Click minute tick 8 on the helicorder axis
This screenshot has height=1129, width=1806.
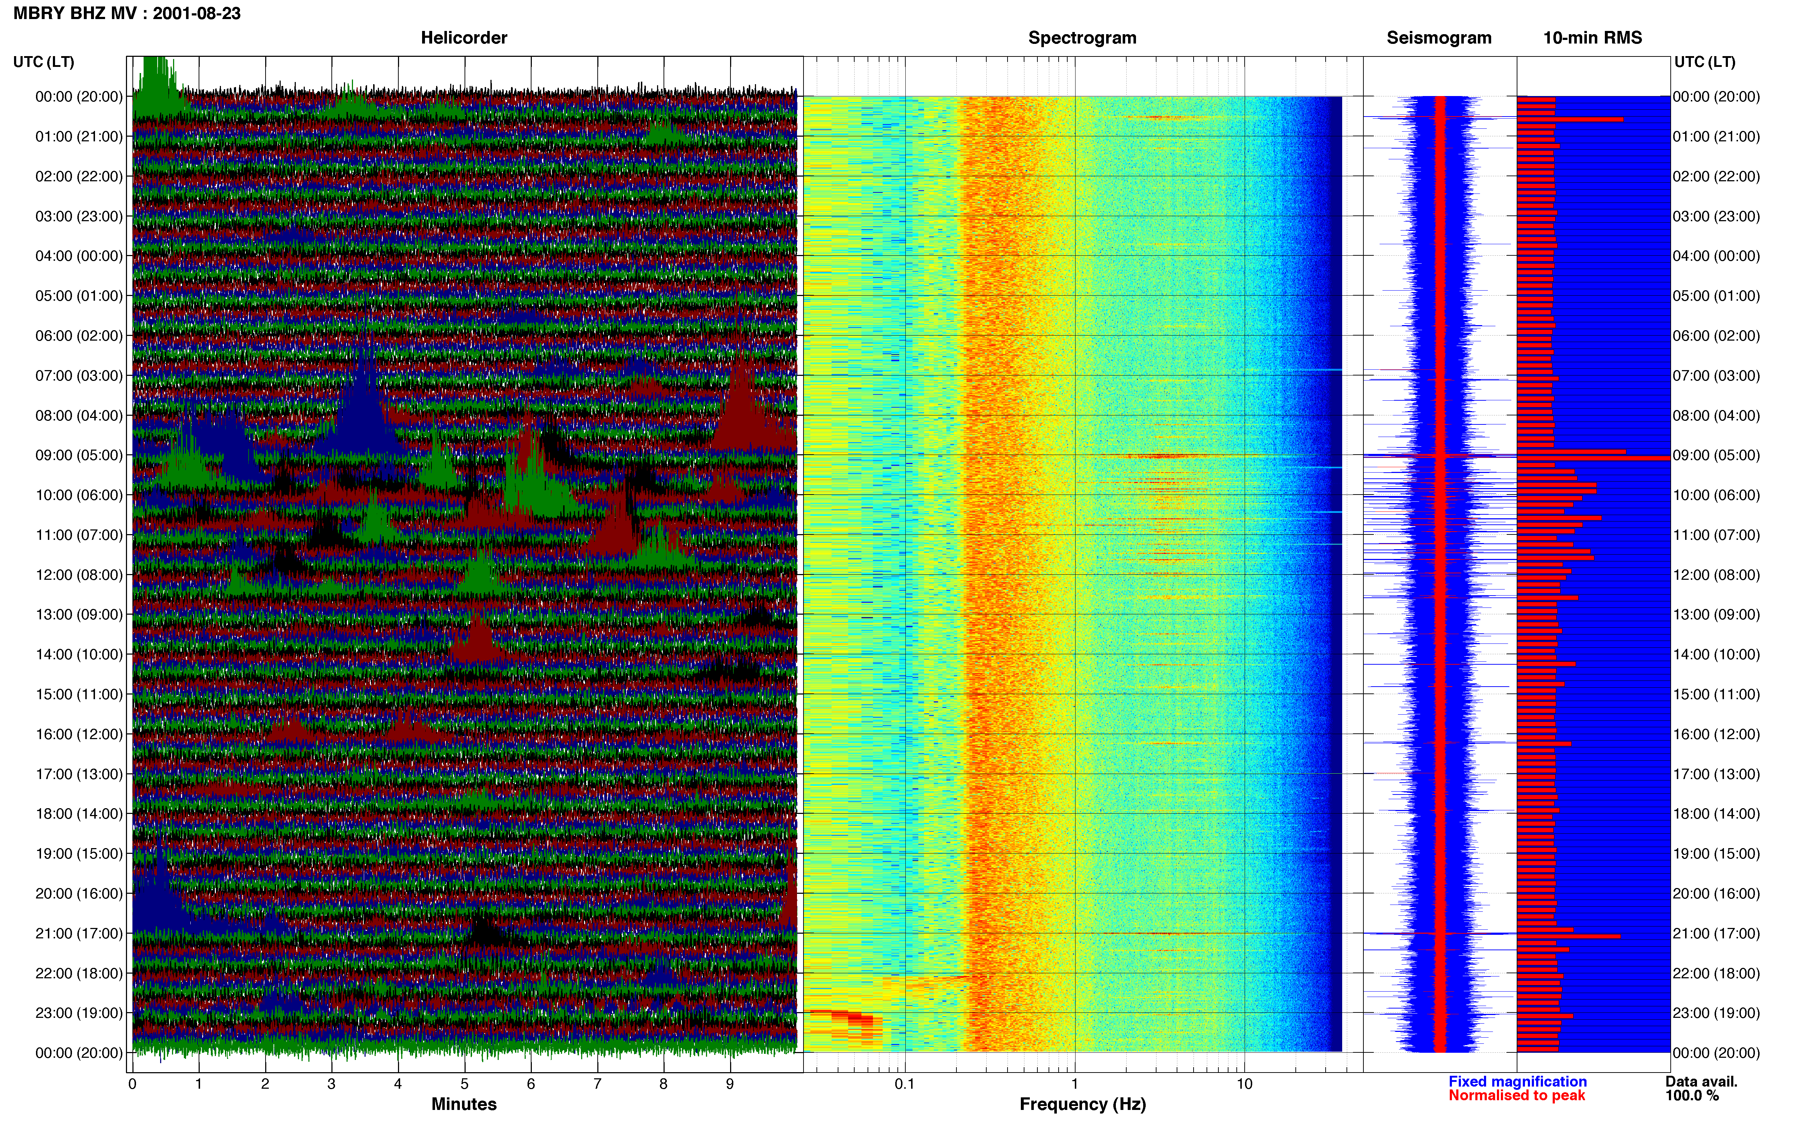click(663, 1083)
